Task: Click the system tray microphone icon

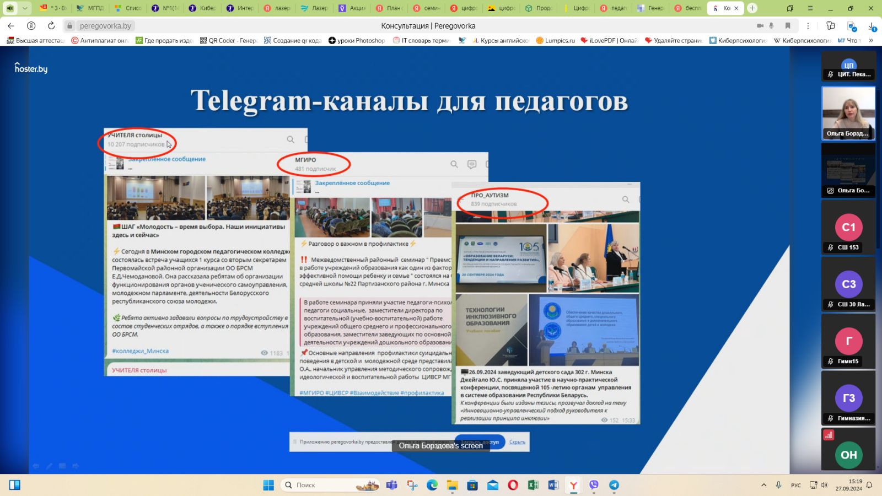Action: pyautogui.click(x=778, y=485)
